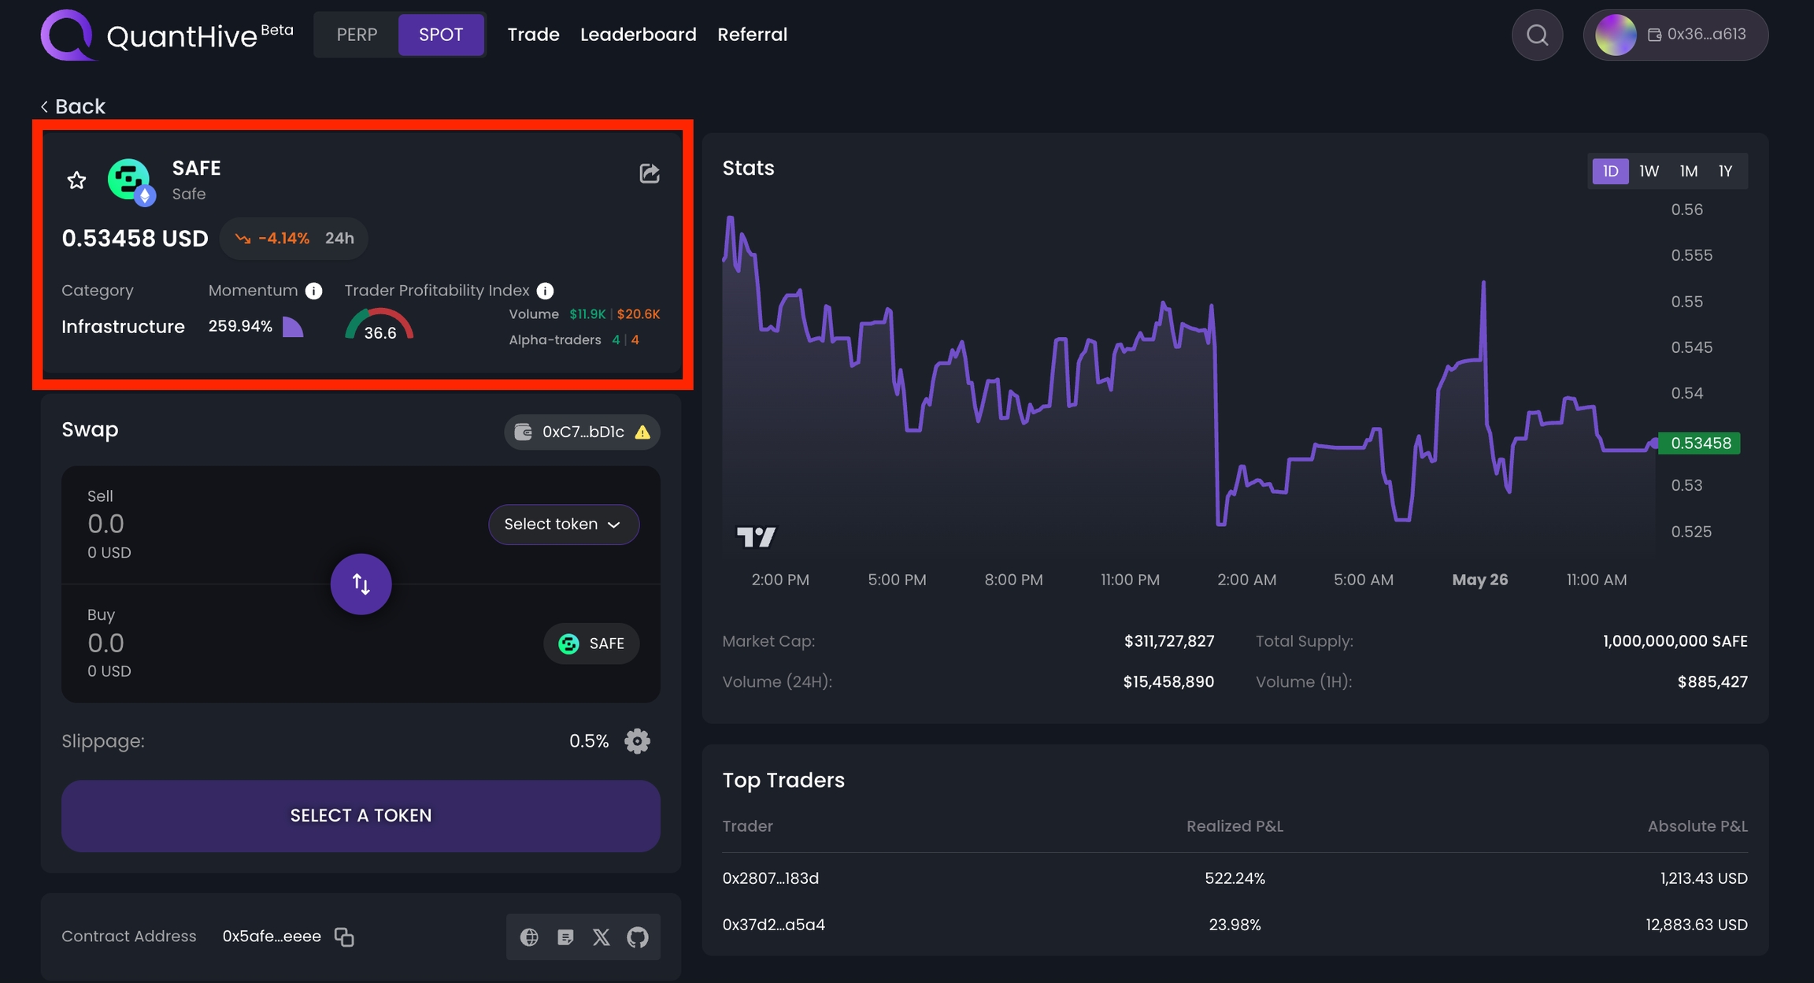Open slippage settings gear
1814x983 pixels.
tap(637, 741)
